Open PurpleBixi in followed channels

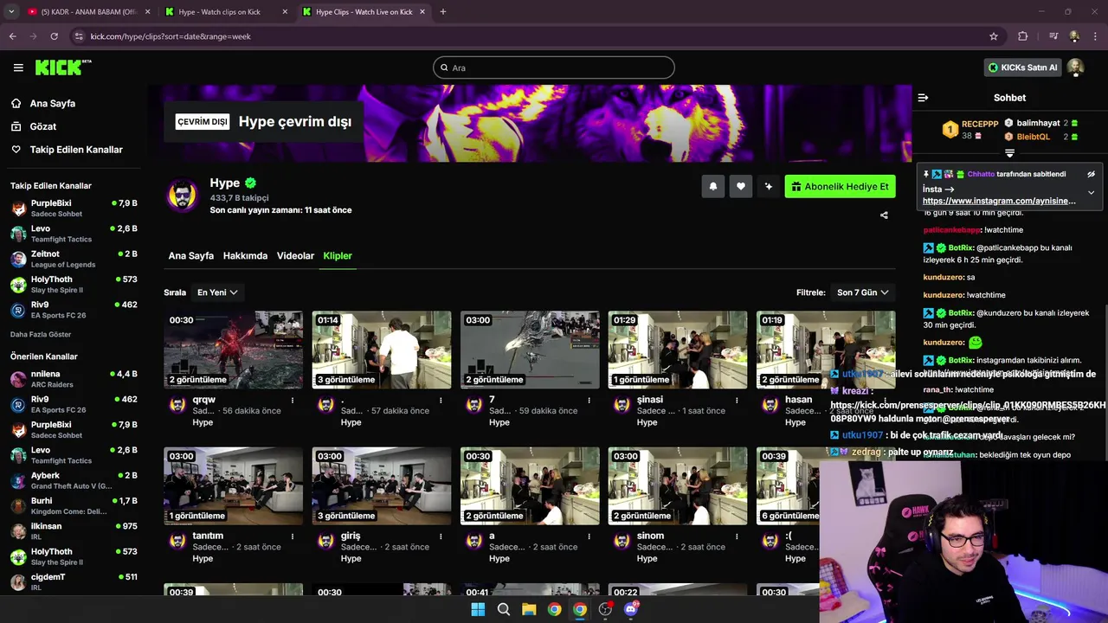(x=74, y=208)
